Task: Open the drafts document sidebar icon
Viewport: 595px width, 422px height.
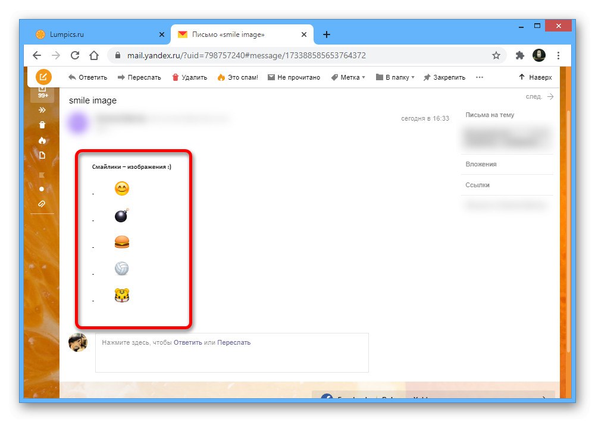Action: coord(42,155)
